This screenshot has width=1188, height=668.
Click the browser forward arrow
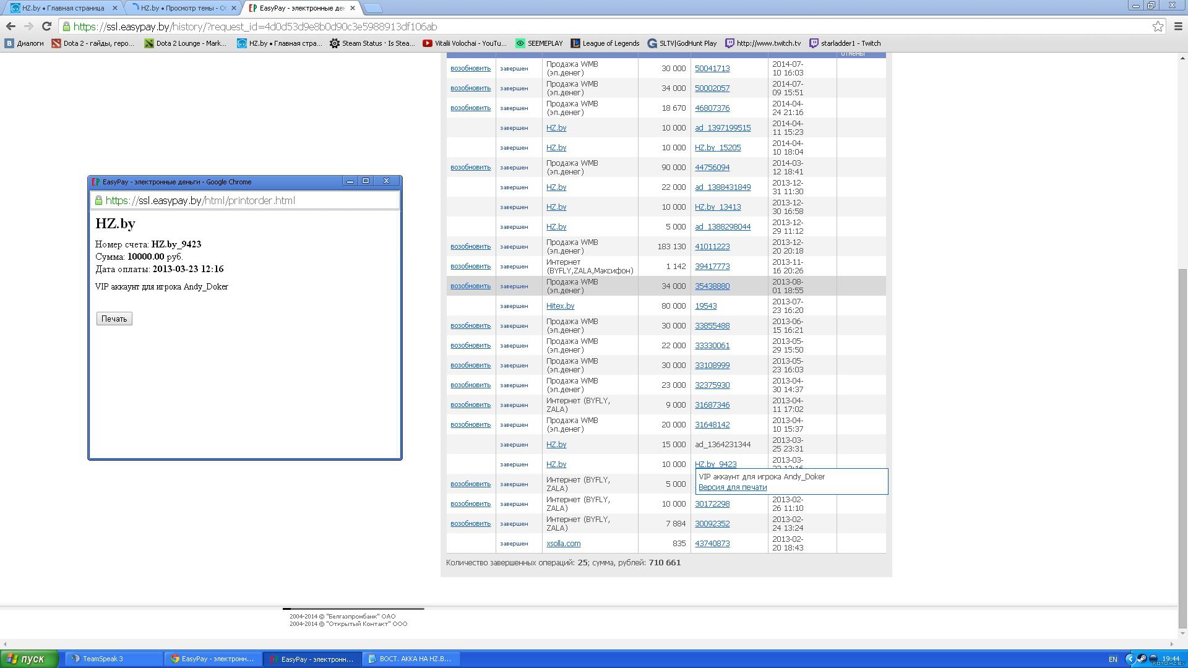tap(28, 27)
